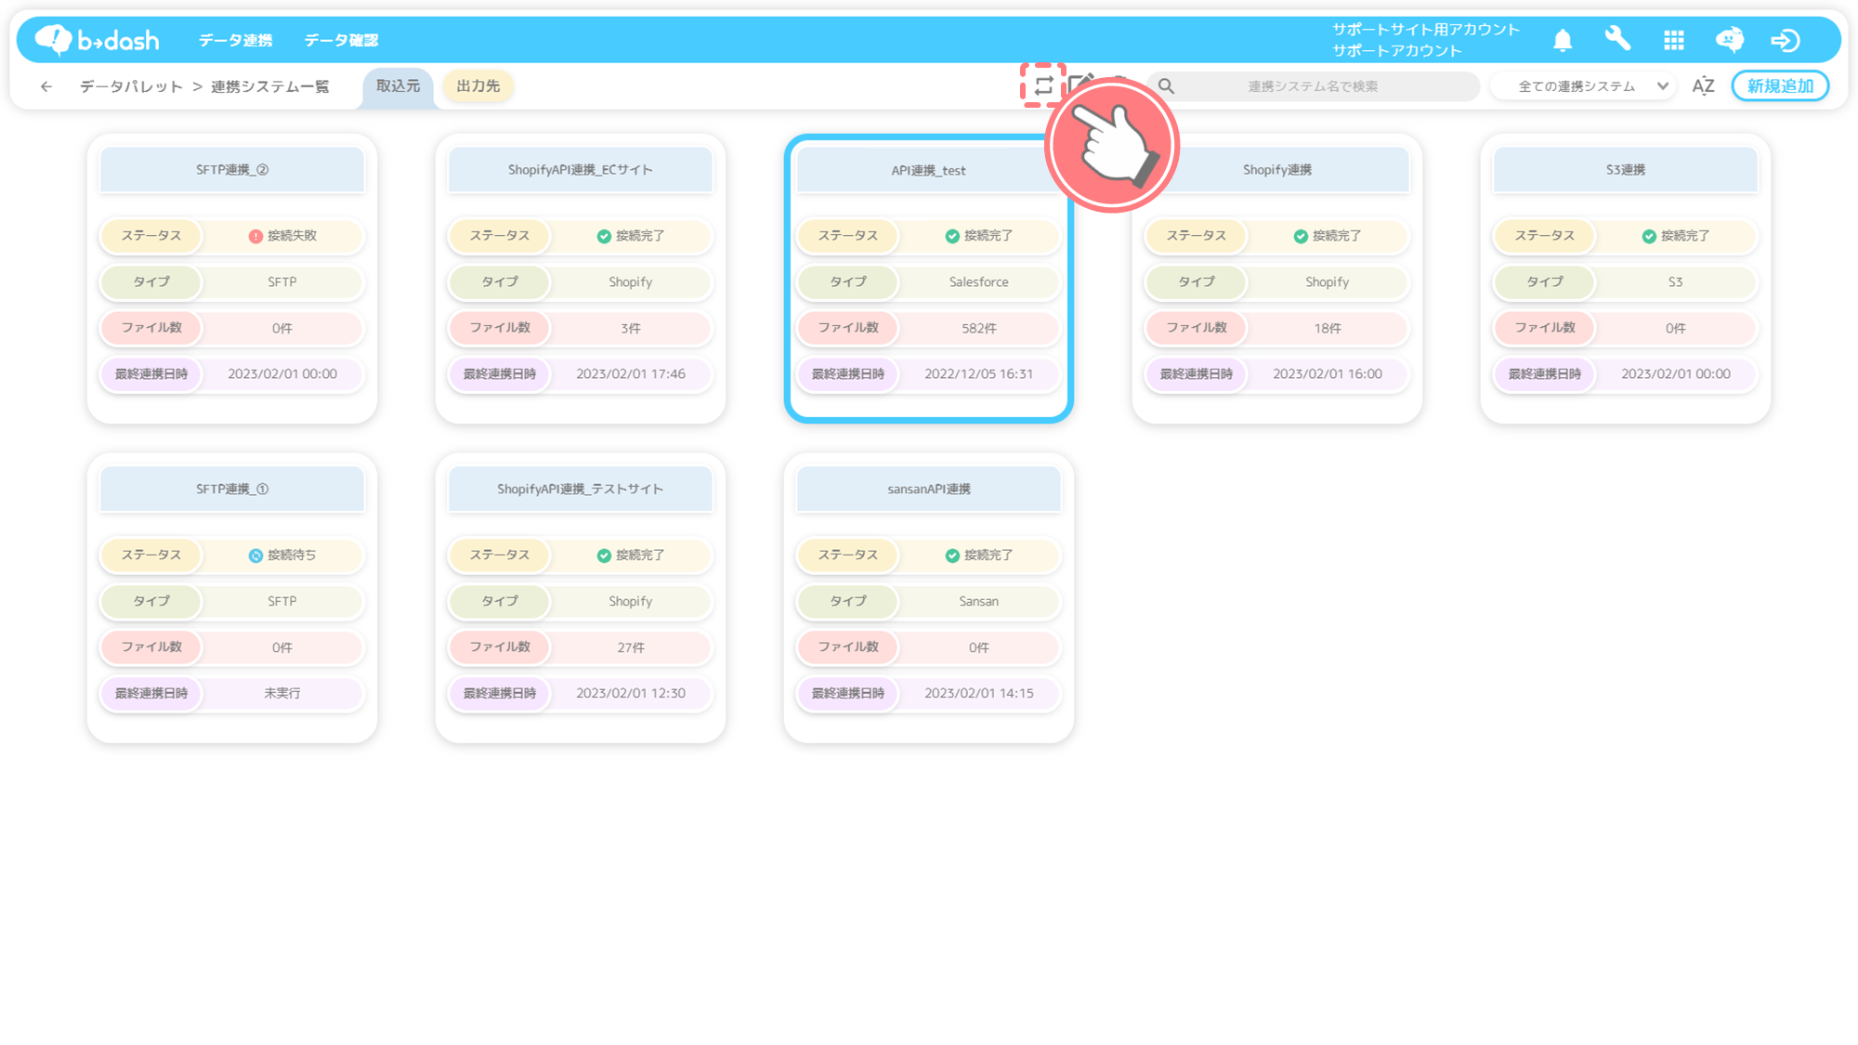Screen dimensions: 1858x1045
Task: Click green check icon on ShopifyAPI連携_ECサイト
Action: click(604, 236)
